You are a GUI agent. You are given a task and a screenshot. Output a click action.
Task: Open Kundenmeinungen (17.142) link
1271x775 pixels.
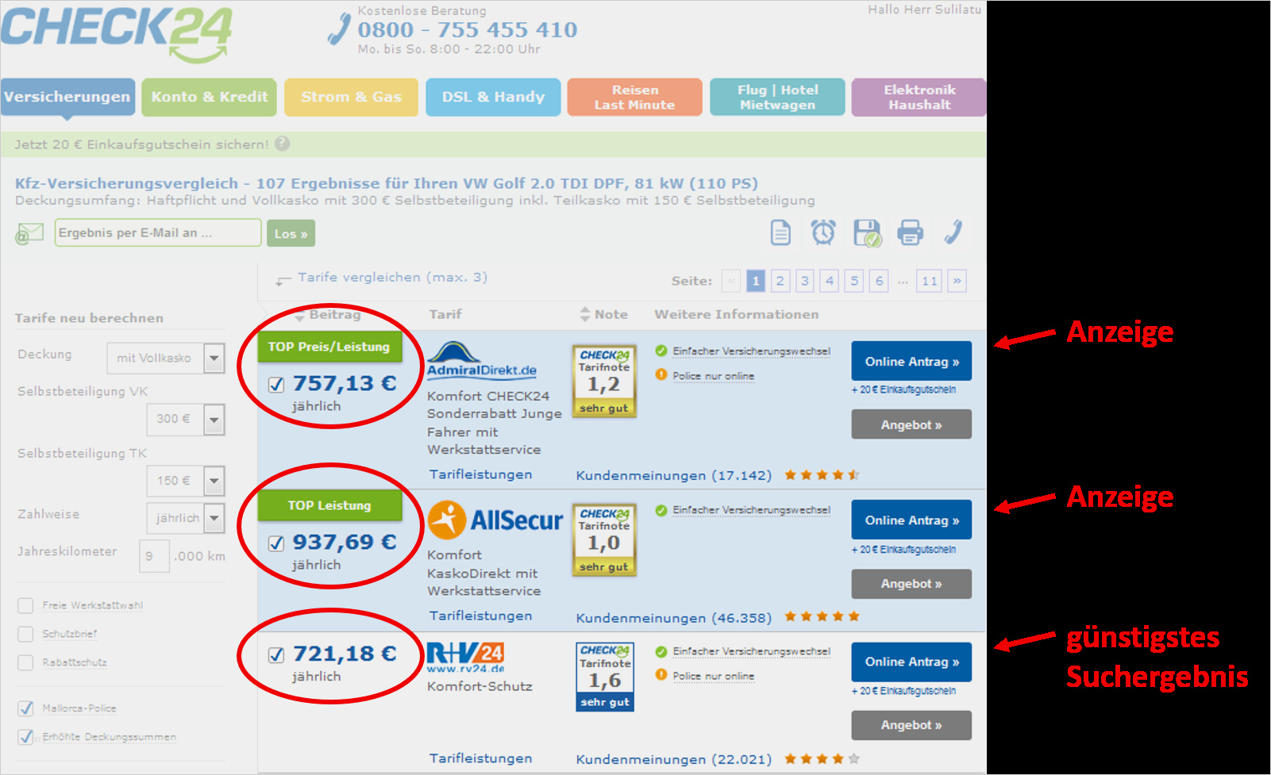(x=674, y=475)
